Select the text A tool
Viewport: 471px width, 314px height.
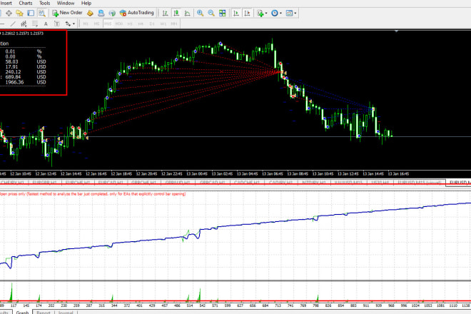pos(46,24)
